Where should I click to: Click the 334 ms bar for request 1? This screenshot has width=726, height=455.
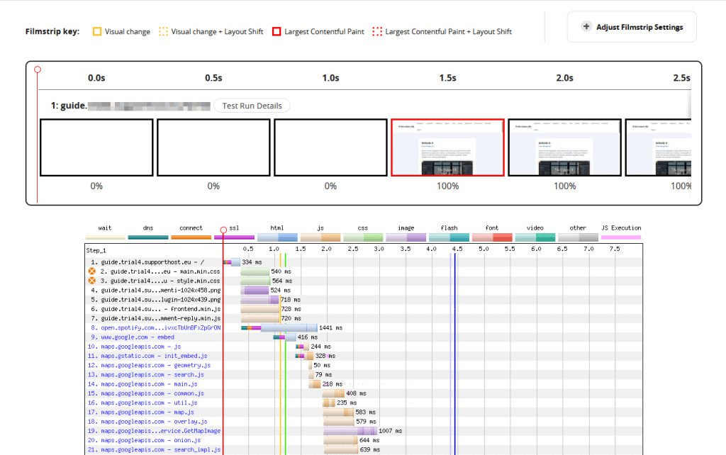click(232, 262)
